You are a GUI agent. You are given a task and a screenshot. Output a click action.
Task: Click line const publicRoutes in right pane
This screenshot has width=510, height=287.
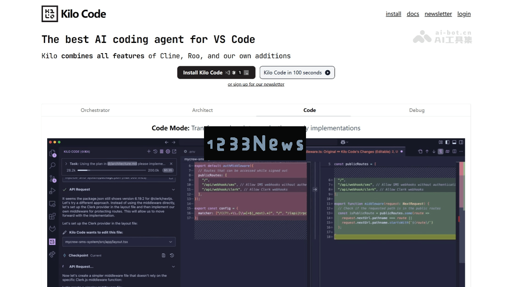point(355,164)
